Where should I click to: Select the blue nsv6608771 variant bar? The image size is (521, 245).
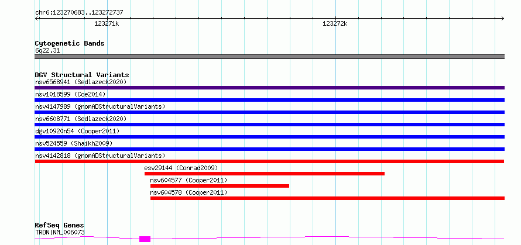click(269, 125)
